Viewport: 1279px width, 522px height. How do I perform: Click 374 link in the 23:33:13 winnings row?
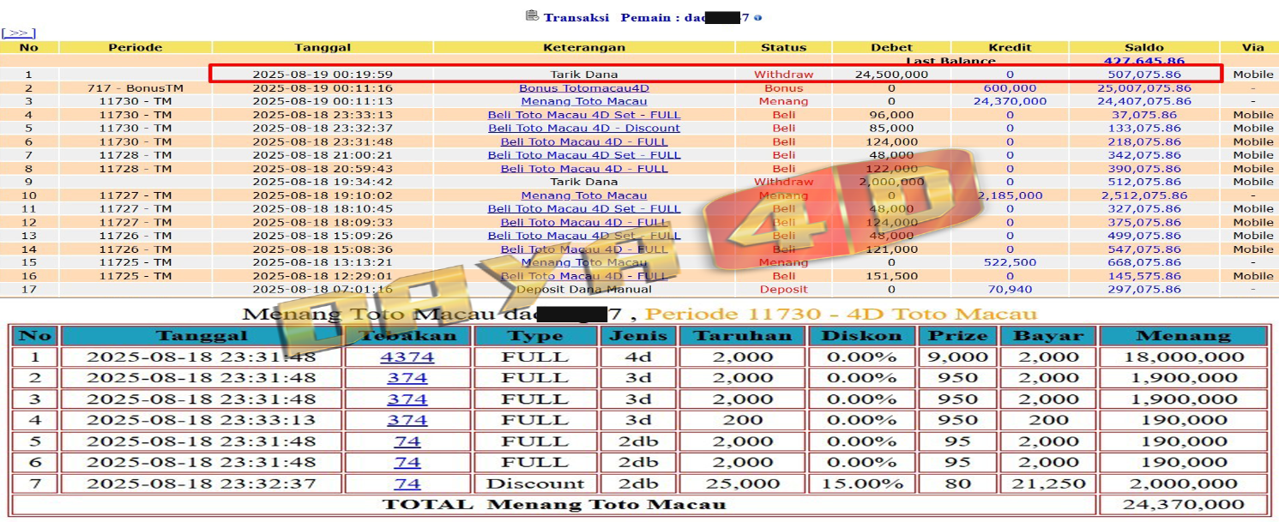click(407, 420)
